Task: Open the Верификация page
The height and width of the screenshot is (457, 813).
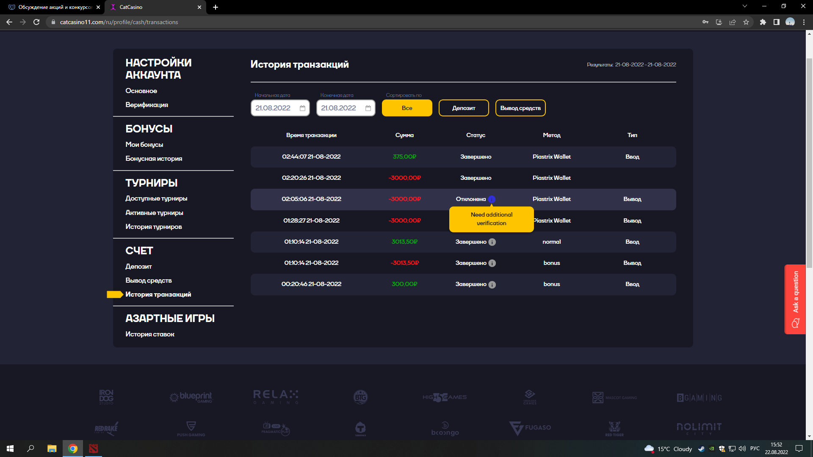Action: 147,105
